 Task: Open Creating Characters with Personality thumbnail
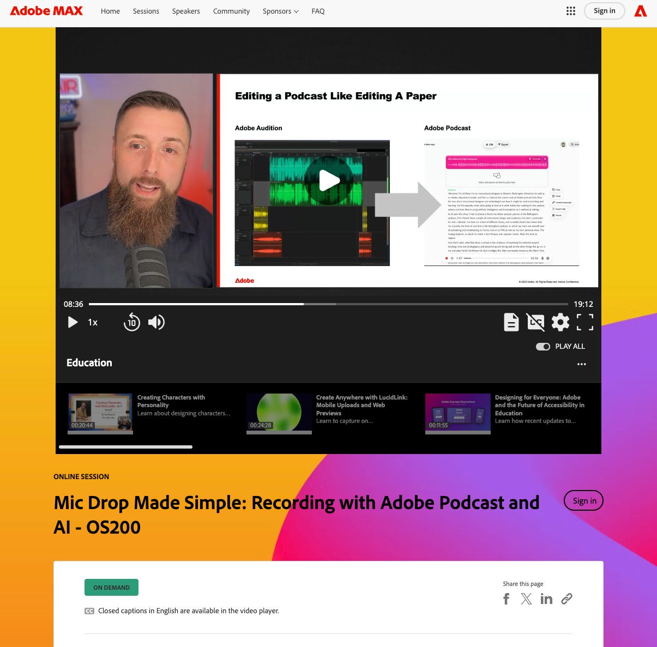100,413
